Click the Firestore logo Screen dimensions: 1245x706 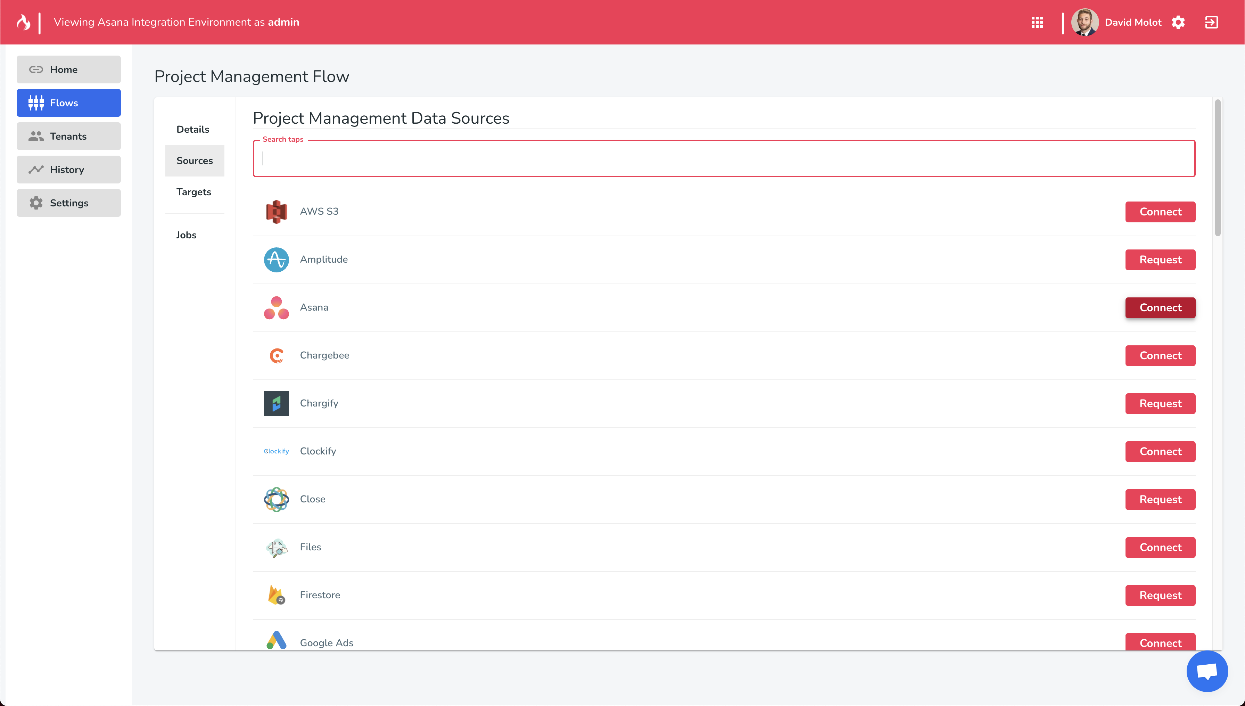pyautogui.click(x=277, y=595)
